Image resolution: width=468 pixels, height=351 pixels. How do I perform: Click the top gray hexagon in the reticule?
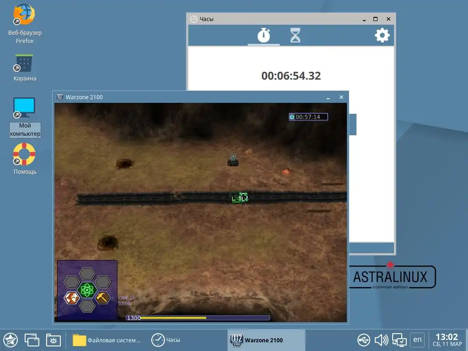tap(87, 274)
